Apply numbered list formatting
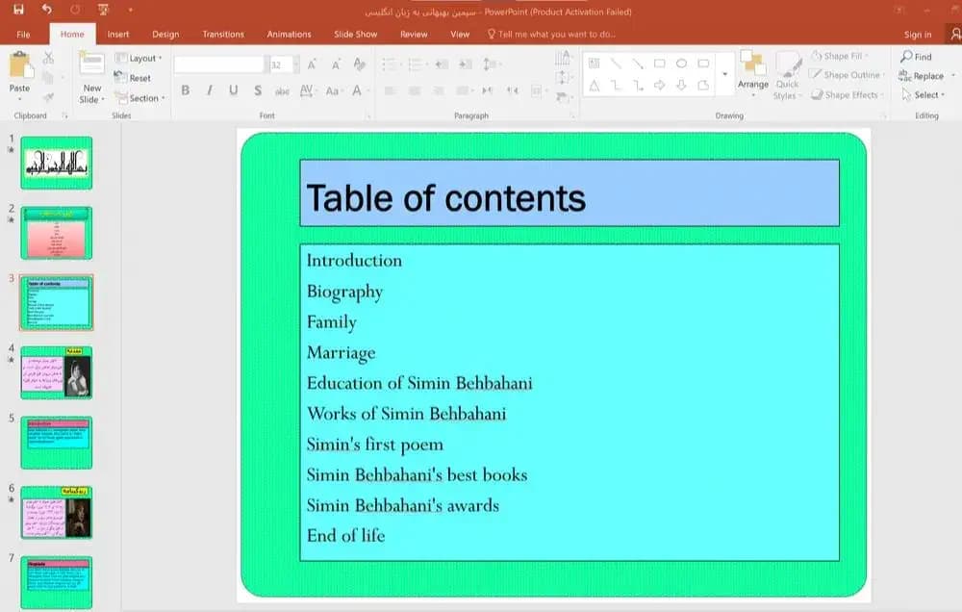 [x=417, y=64]
